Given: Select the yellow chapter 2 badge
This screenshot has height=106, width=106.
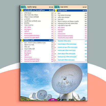Looking at the screenshot, I should click(22, 40).
